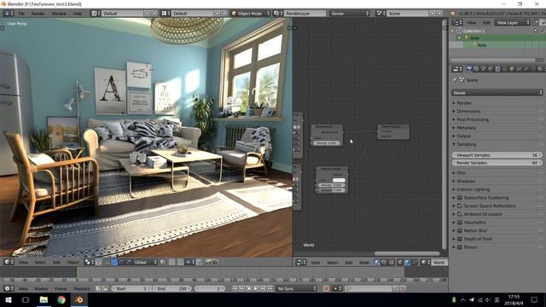This screenshot has width=546, height=307.
Task: Enable Bloom checkbox
Action: (x=460, y=247)
